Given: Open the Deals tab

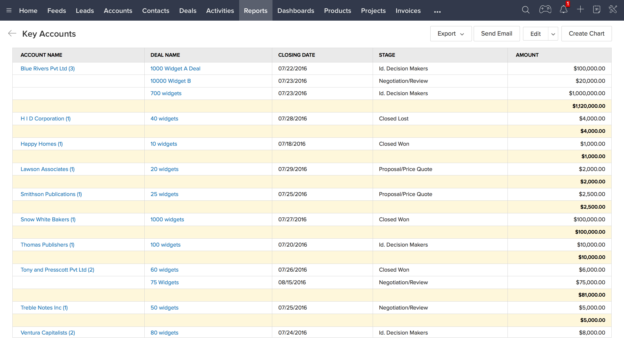Looking at the screenshot, I should 188,11.
